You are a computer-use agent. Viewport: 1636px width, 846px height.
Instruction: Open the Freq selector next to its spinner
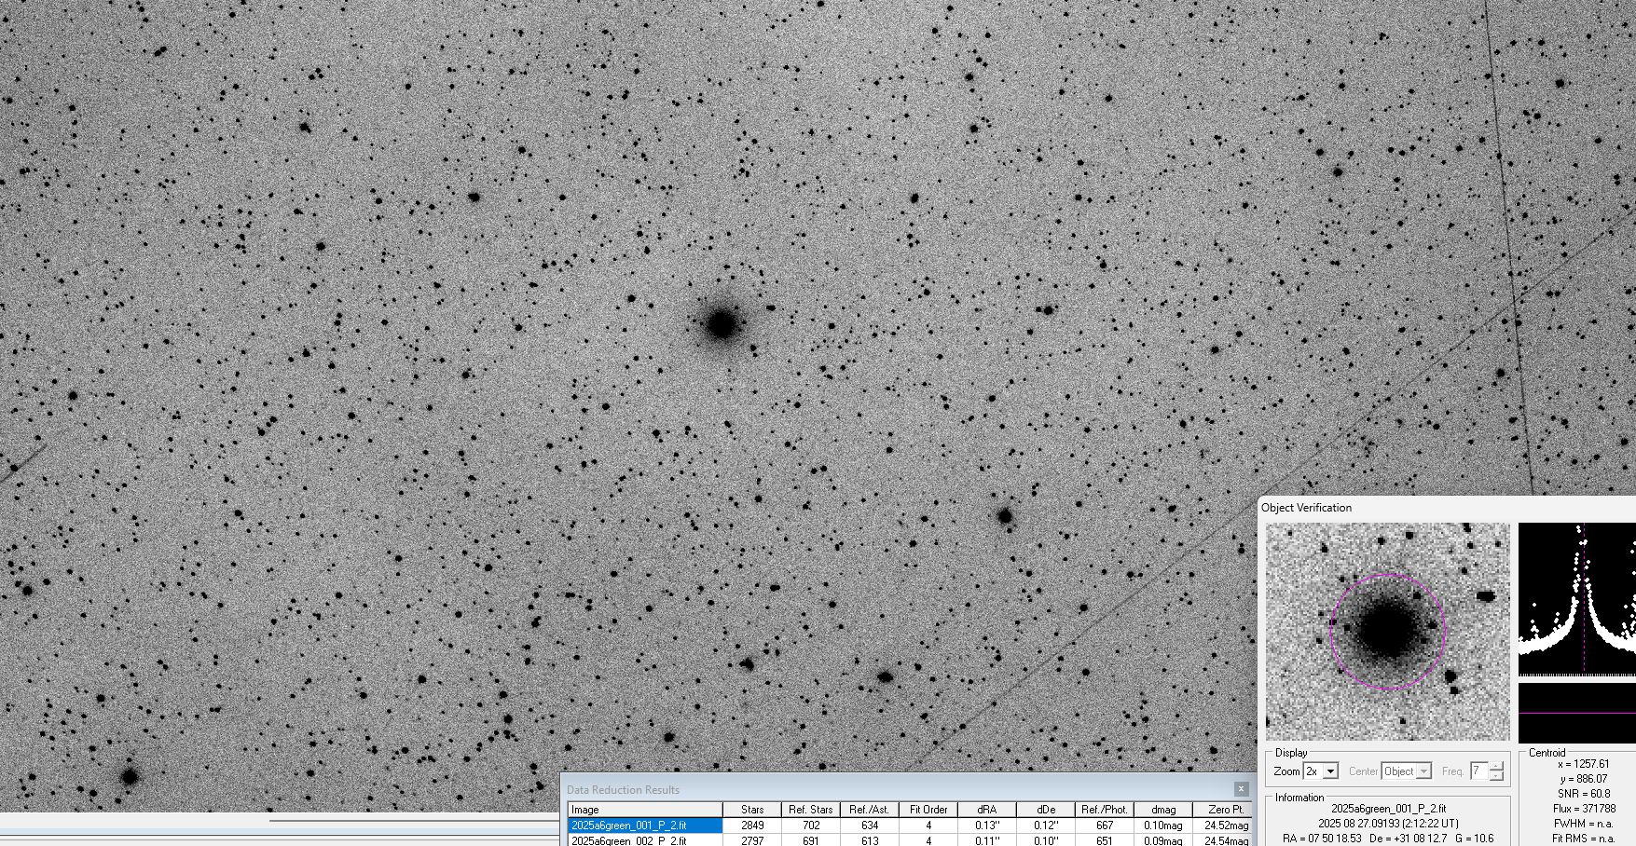point(1478,771)
